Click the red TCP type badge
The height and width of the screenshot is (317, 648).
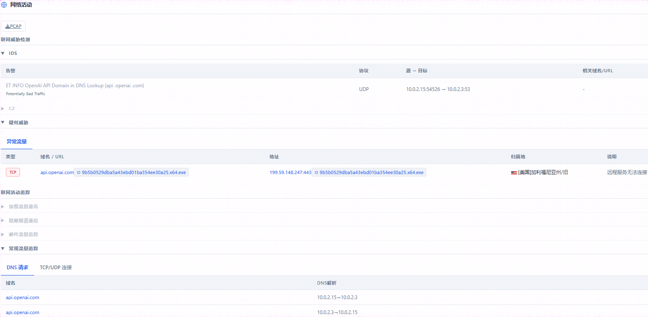(x=13, y=172)
